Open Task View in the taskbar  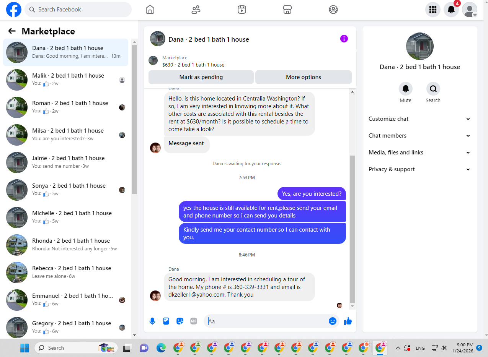coord(127,348)
